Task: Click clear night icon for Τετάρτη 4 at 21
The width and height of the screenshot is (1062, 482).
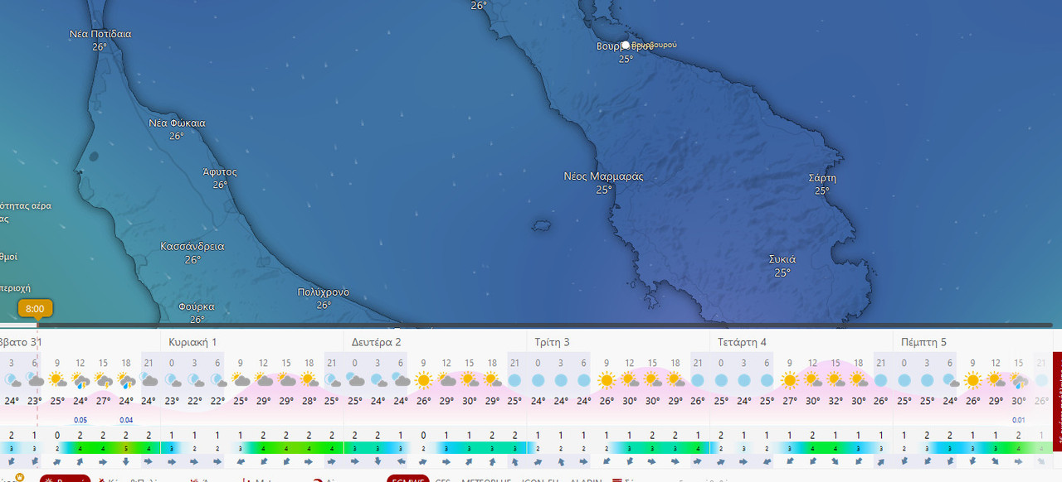Action: tap(881, 380)
